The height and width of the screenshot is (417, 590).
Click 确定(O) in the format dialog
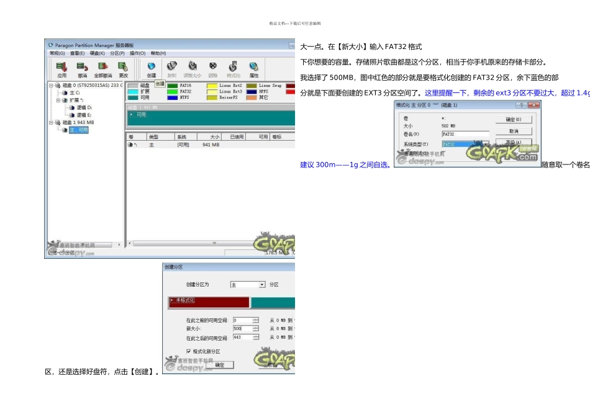coord(514,120)
